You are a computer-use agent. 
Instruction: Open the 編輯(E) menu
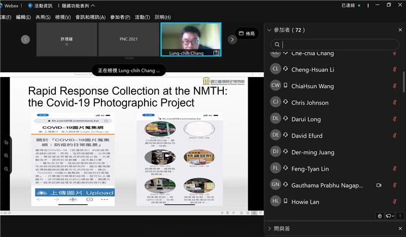pos(23,17)
